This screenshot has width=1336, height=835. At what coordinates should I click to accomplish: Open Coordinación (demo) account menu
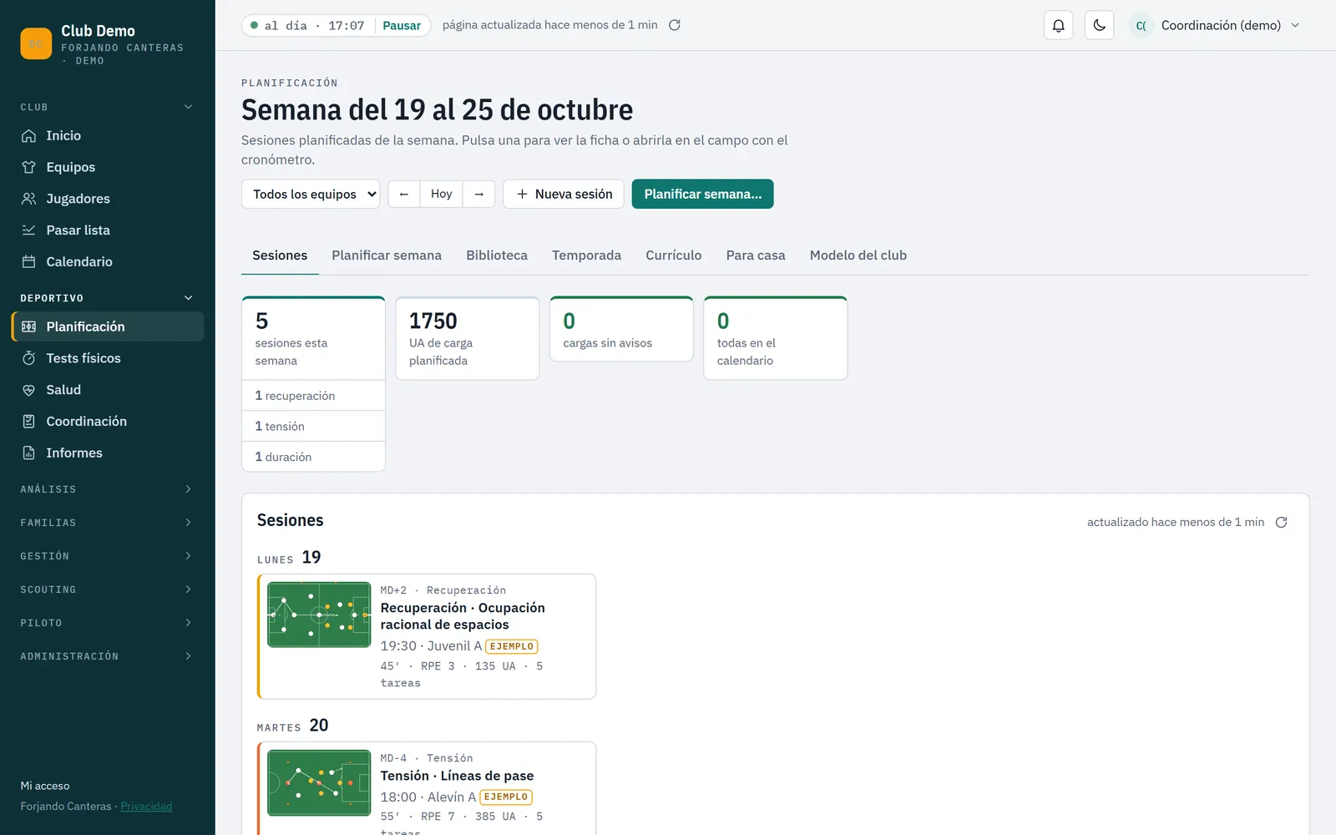coord(1216,25)
